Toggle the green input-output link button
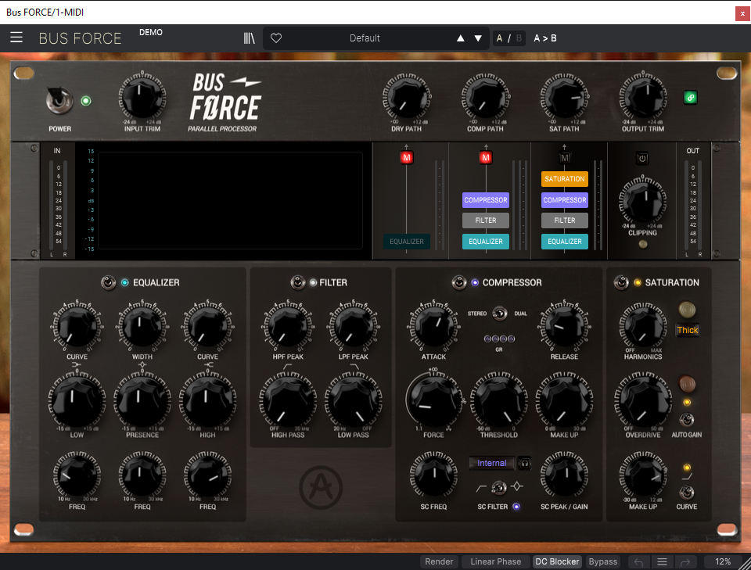Image resolution: width=751 pixels, height=570 pixels. coord(690,98)
